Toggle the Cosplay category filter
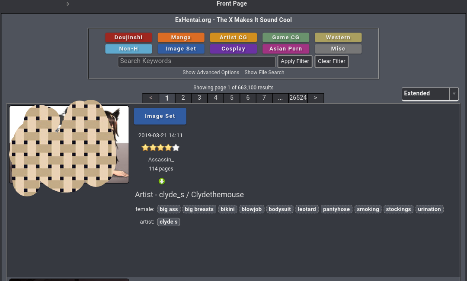467x281 pixels. (x=233, y=49)
